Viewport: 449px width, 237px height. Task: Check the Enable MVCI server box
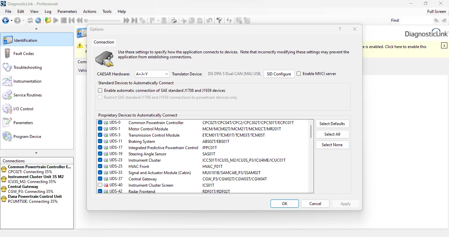[x=299, y=74]
